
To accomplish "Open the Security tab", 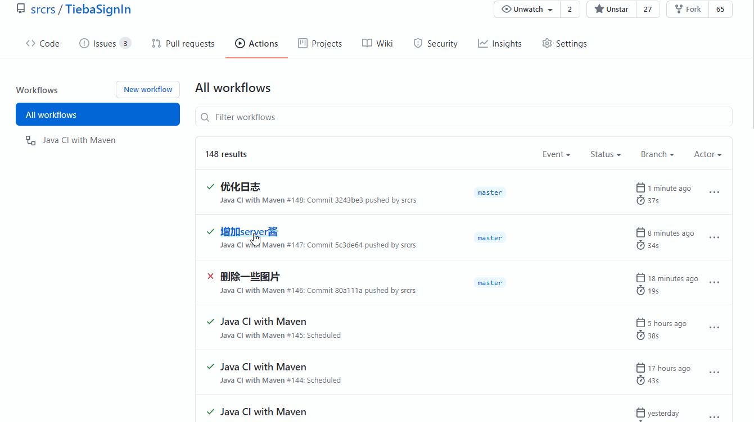I will tap(435, 43).
